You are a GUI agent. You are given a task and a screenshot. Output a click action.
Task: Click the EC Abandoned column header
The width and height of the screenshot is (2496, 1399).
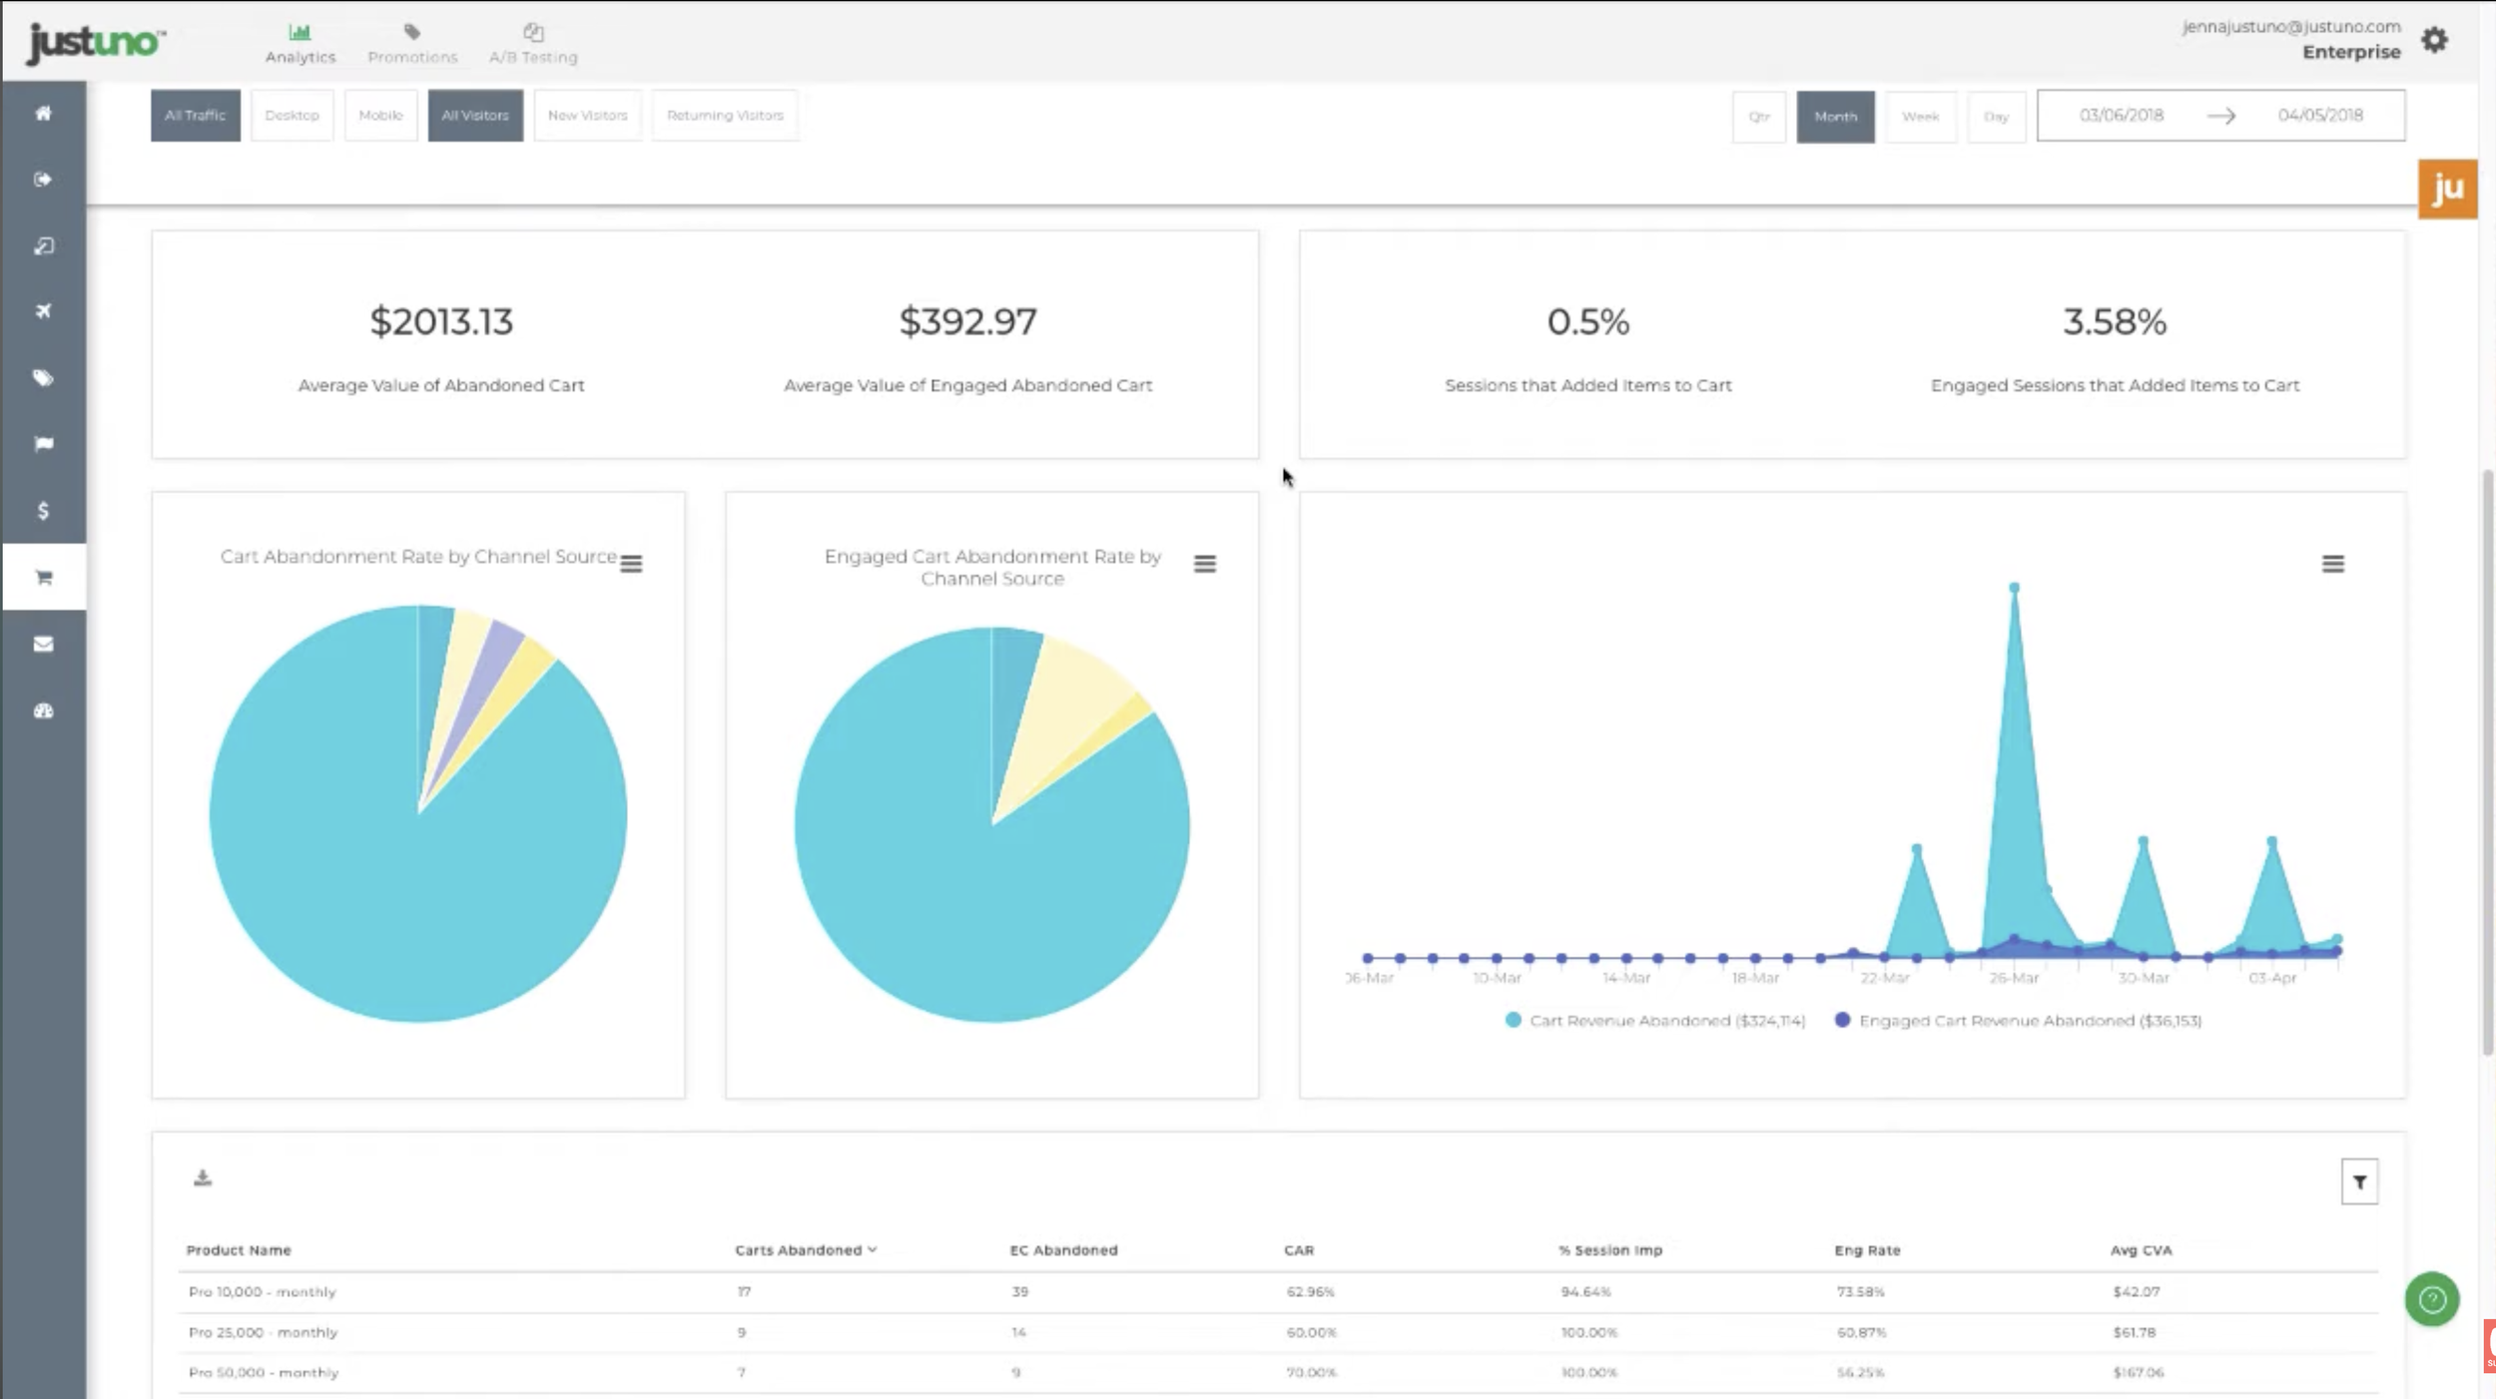[1063, 1250]
